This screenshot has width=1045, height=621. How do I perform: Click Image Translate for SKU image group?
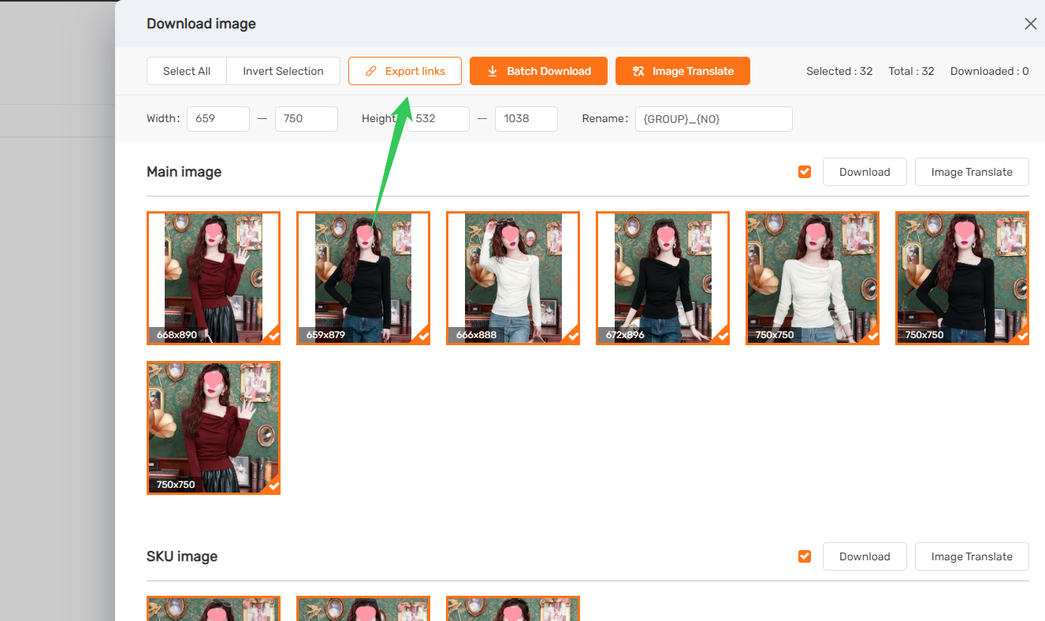pos(972,556)
